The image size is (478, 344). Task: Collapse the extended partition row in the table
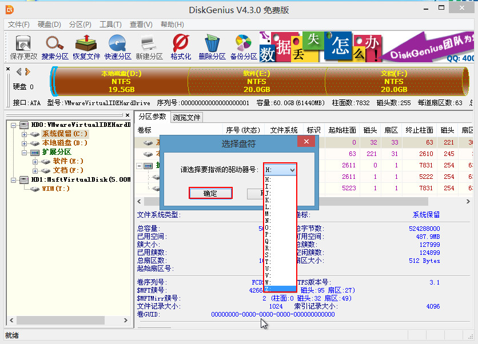point(140,166)
